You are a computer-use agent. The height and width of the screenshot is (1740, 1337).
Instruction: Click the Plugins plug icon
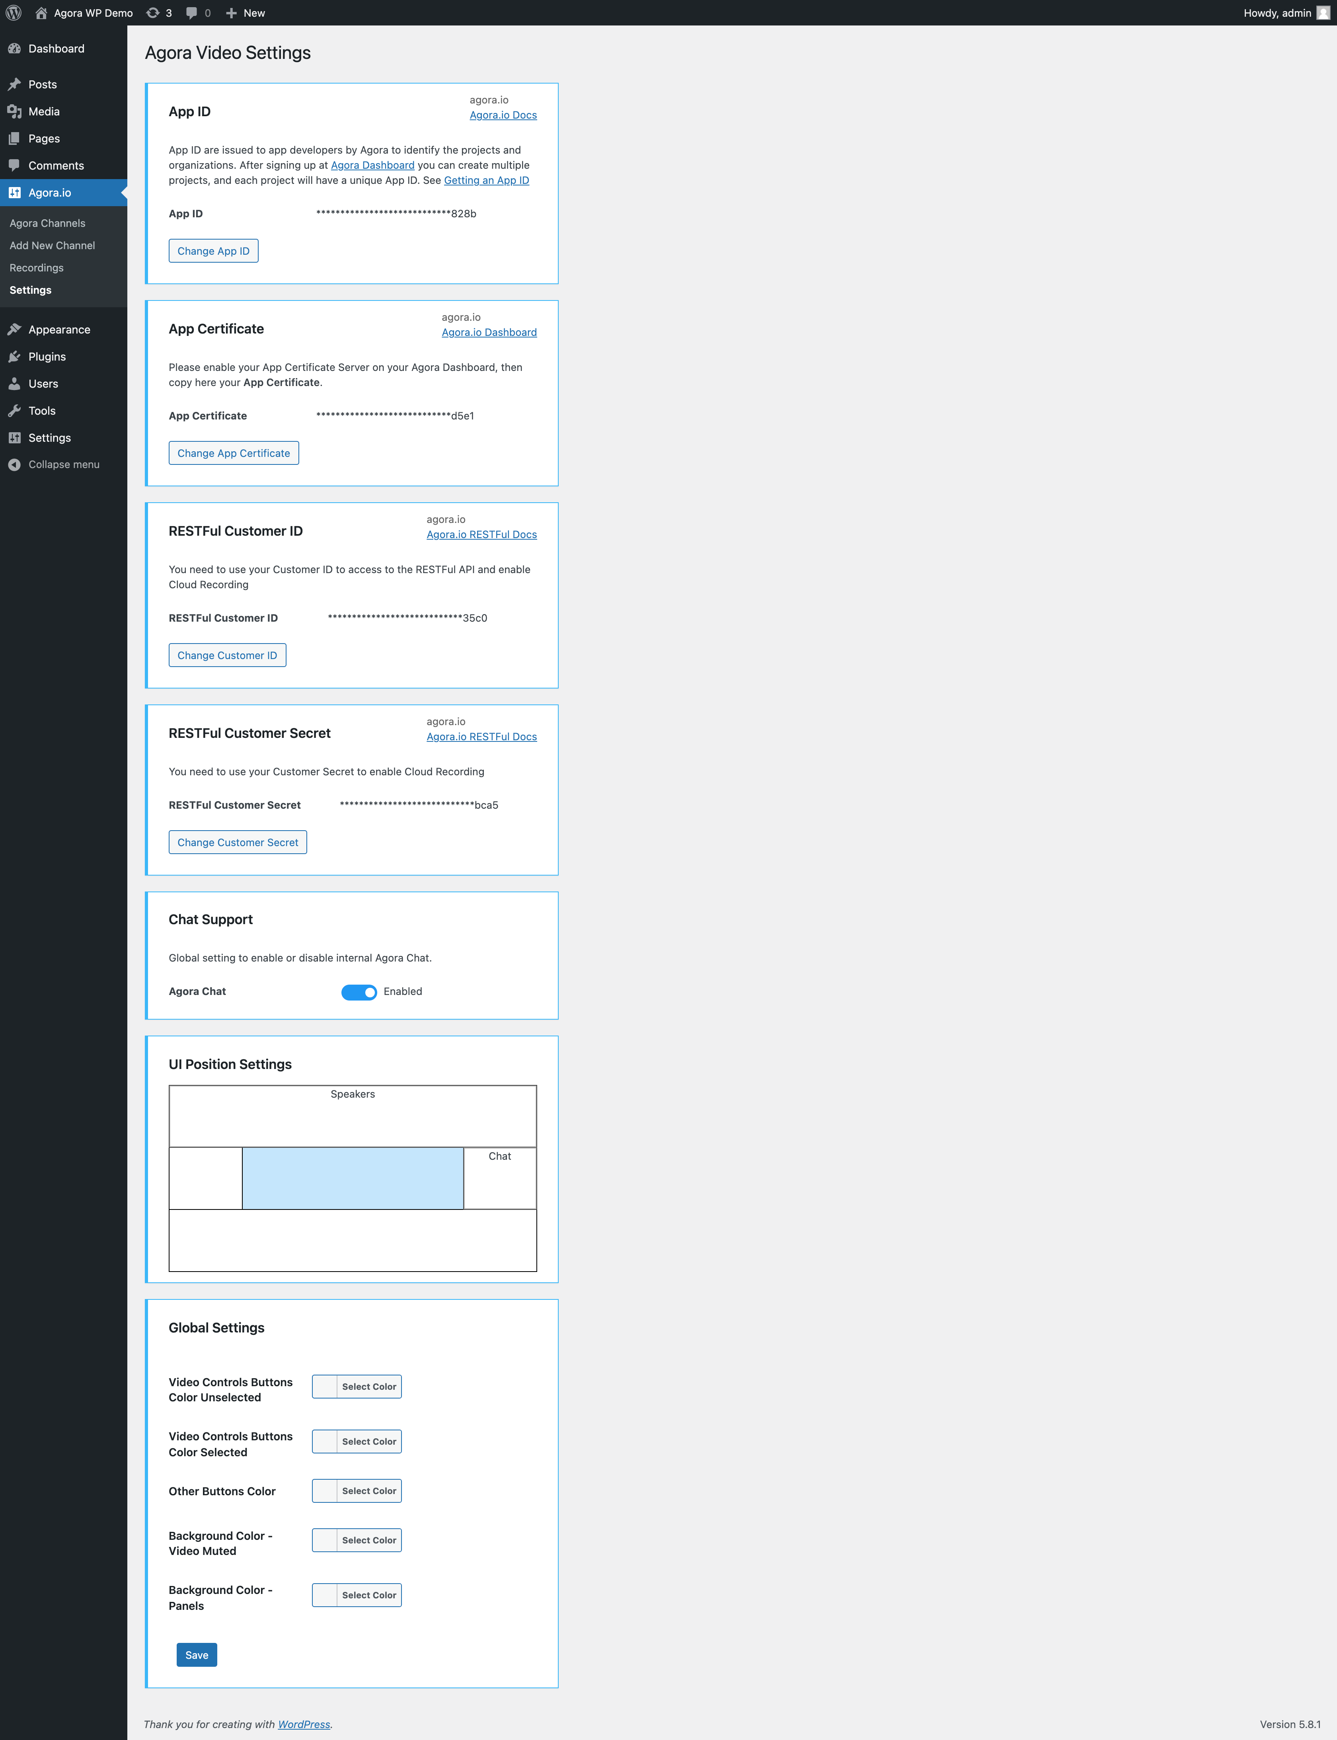click(14, 357)
